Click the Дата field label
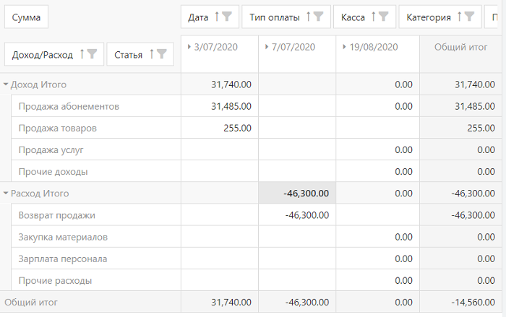The image size is (506, 317). click(198, 17)
